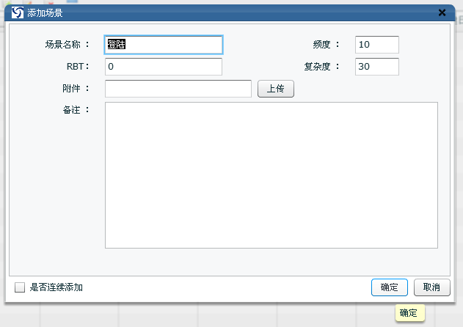Click the 附件 file path field
Screen dimensions: 463x327
coord(178,89)
